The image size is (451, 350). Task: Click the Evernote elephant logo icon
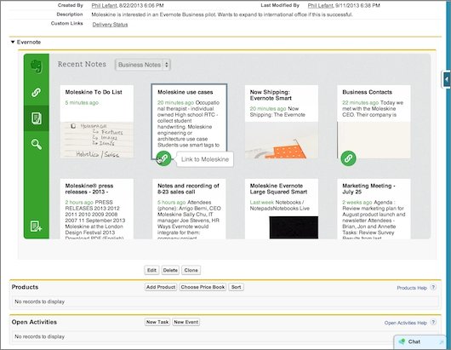click(x=37, y=66)
